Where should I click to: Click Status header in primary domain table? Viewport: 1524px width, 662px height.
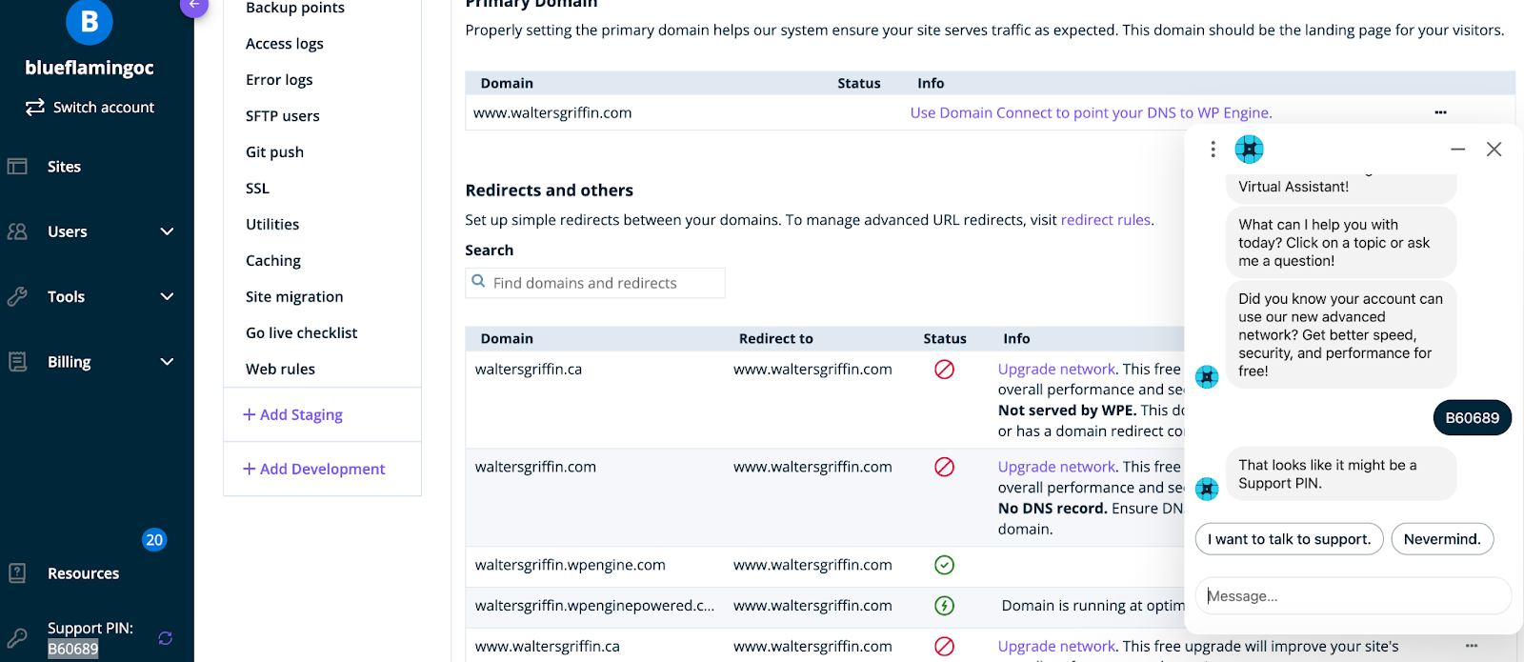coord(859,83)
